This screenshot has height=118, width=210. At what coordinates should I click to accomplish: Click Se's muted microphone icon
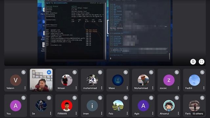point(49,98)
